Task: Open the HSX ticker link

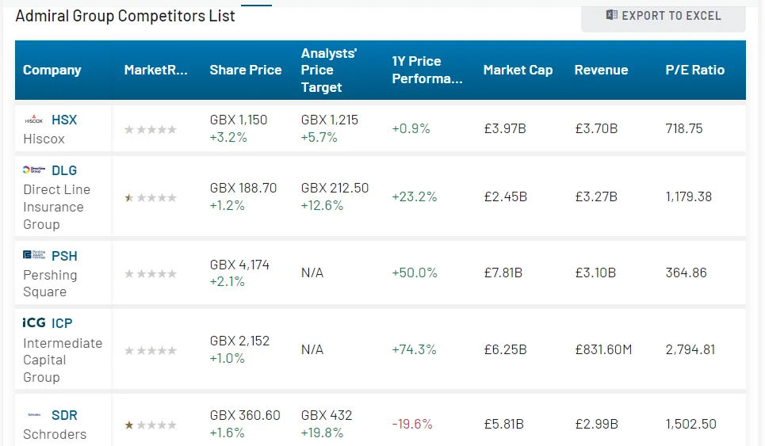Action: click(64, 120)
